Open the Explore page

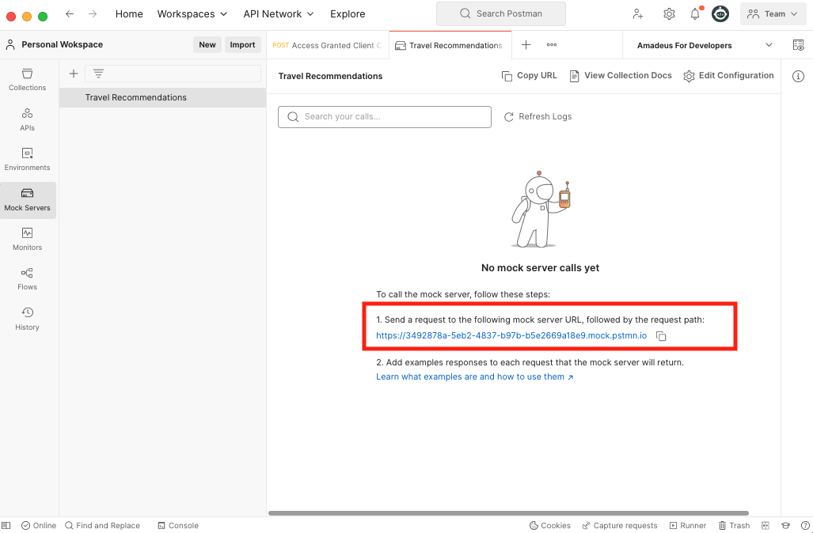[348, 14]
